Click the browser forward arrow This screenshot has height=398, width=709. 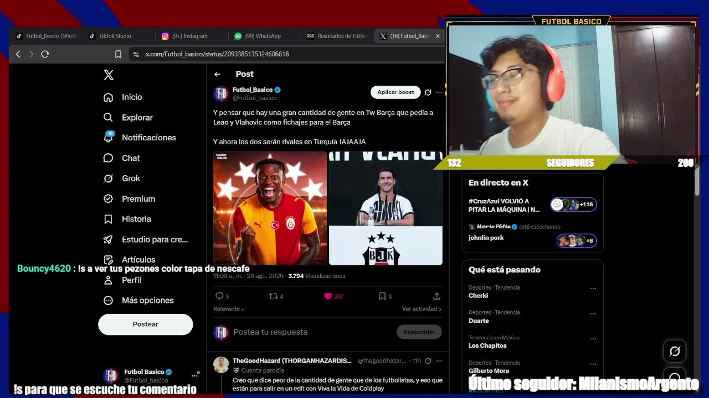tap(31, 54)
